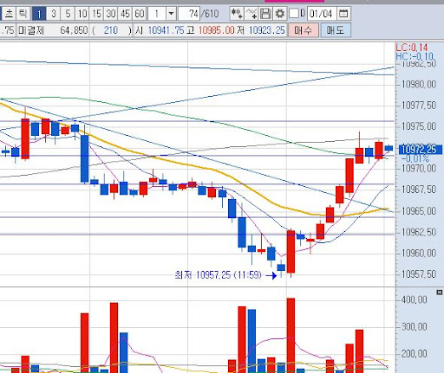
Task: Click the open interest value 64,850
Action: [74, 30]
